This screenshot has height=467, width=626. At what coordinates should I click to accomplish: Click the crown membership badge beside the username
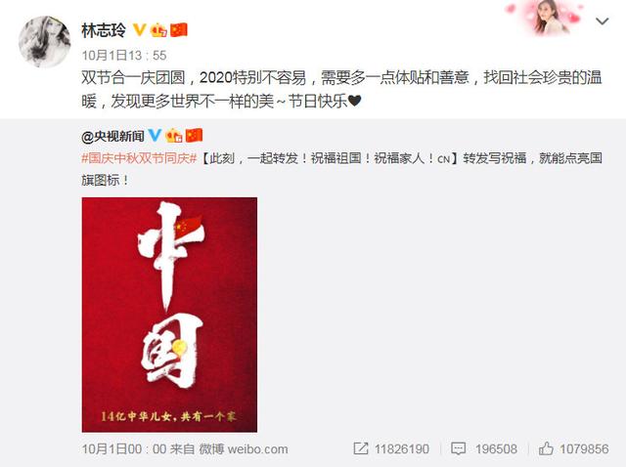coord(158,30)
